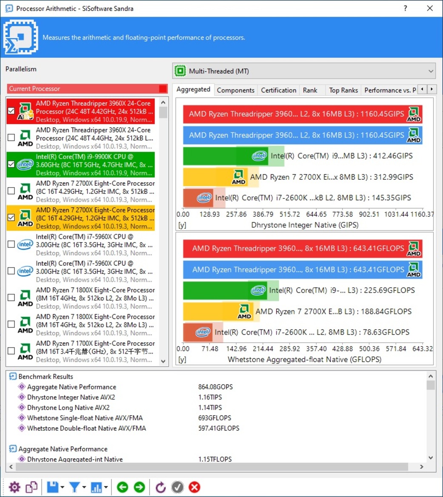Uncheck the Intel Core i9-9900K checkbox
This screenshot has width=443, height=497.
pos(11,164)
